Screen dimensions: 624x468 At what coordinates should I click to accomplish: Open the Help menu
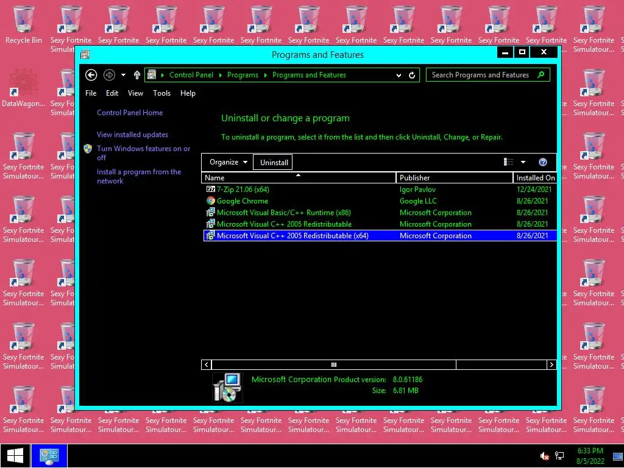pyautogui.click(x=188, y=93)
